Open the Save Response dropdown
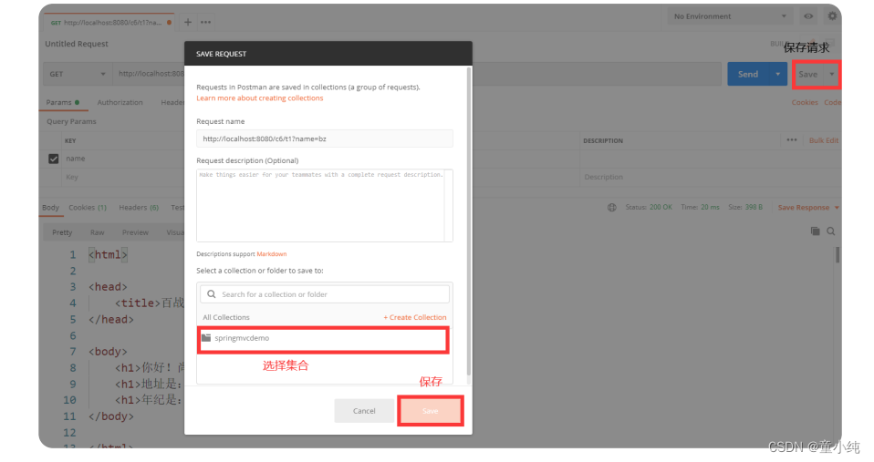 pyautogui.click(x=808, y=208)
